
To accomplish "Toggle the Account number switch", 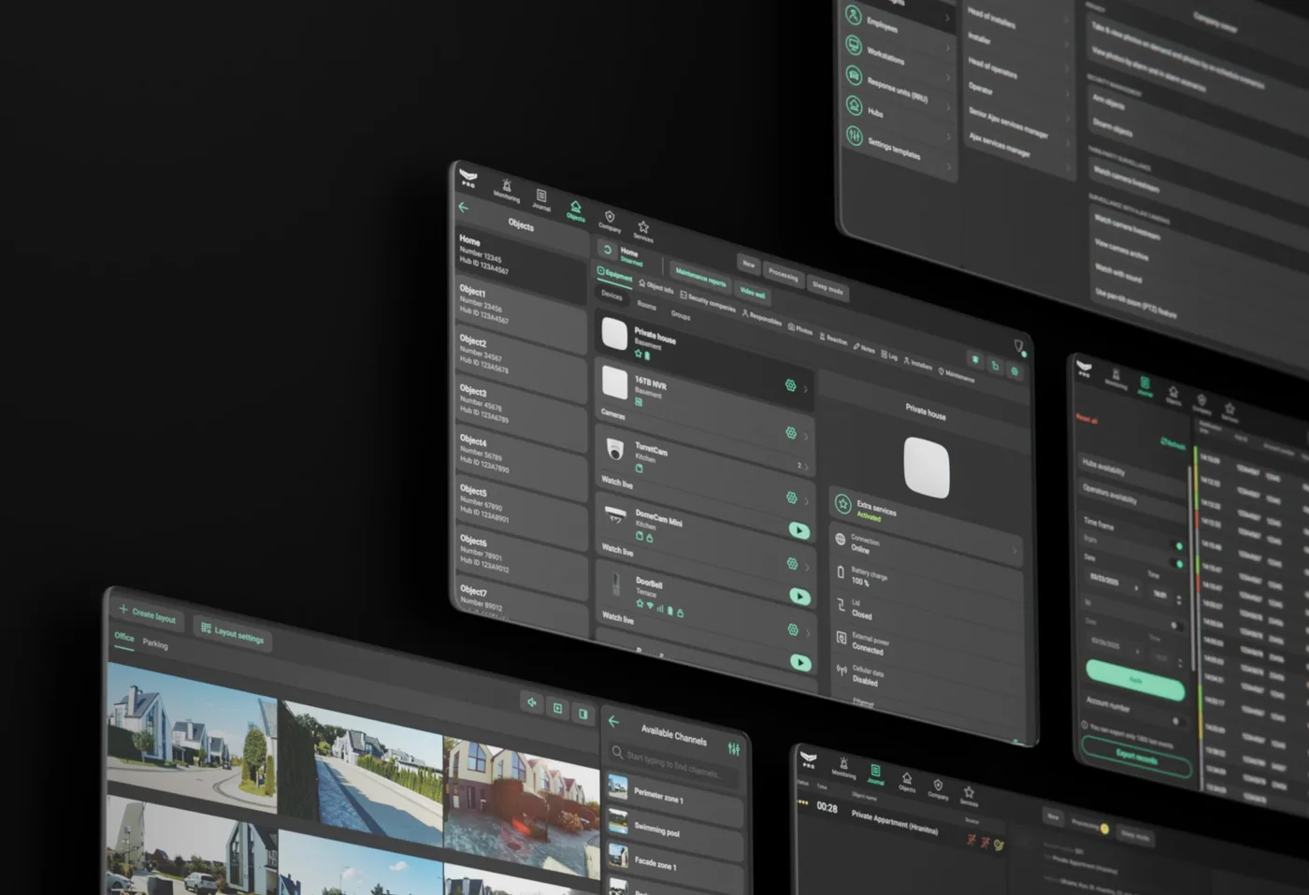I will (x=1177, y=721).
